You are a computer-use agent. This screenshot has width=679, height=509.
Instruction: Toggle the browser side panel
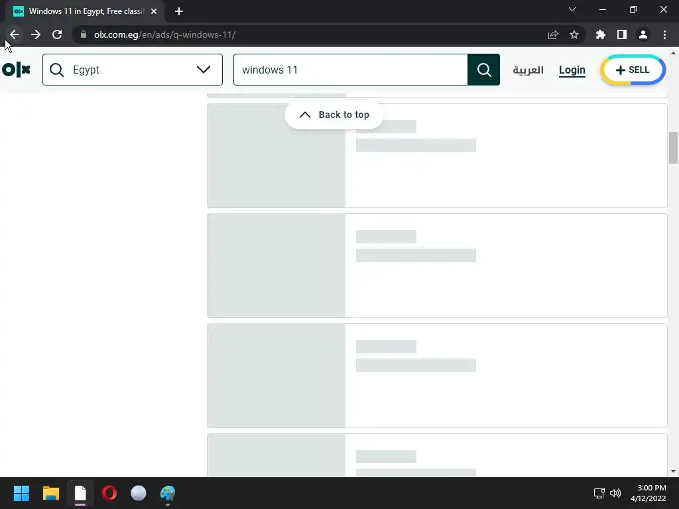(622, 34)
